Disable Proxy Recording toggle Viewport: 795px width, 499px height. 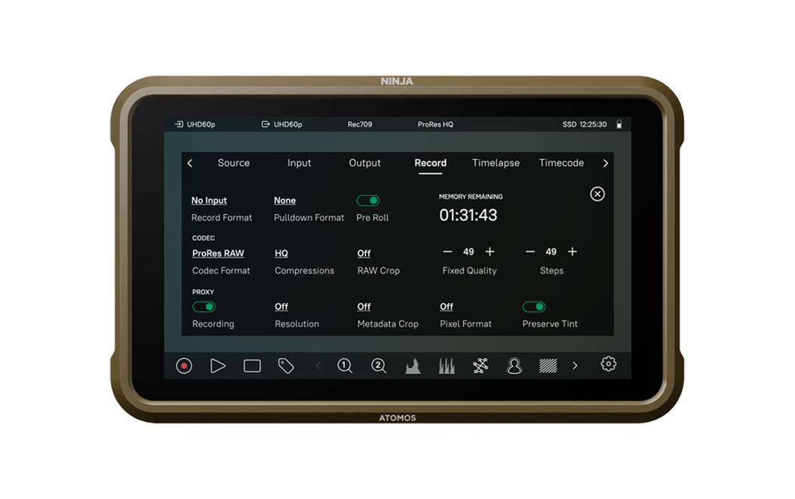pos(204,307)
